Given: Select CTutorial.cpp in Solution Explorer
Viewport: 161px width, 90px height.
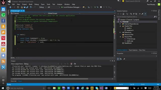Looking at the screenshot, I should pos(131,39).
